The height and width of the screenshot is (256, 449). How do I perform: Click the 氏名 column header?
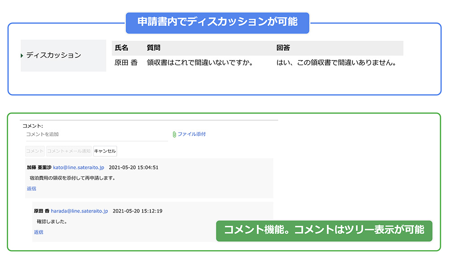pyautogui.click(x=121, y=48)
